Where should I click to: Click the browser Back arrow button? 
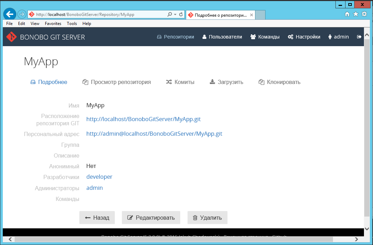coord(9,15)
